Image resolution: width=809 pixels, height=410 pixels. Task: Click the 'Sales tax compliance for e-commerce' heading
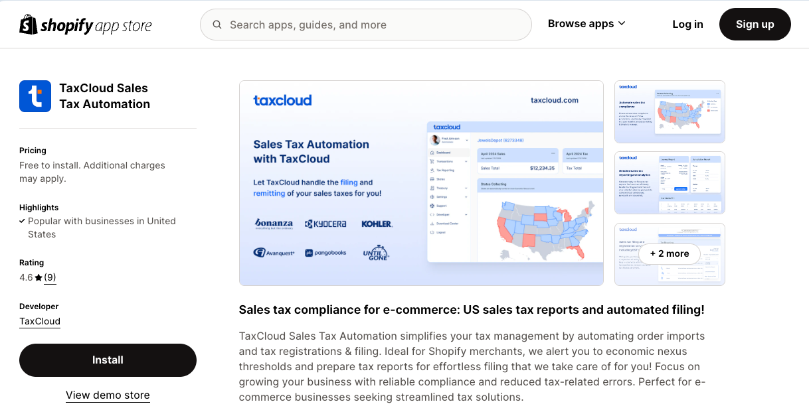coord(472,310)
